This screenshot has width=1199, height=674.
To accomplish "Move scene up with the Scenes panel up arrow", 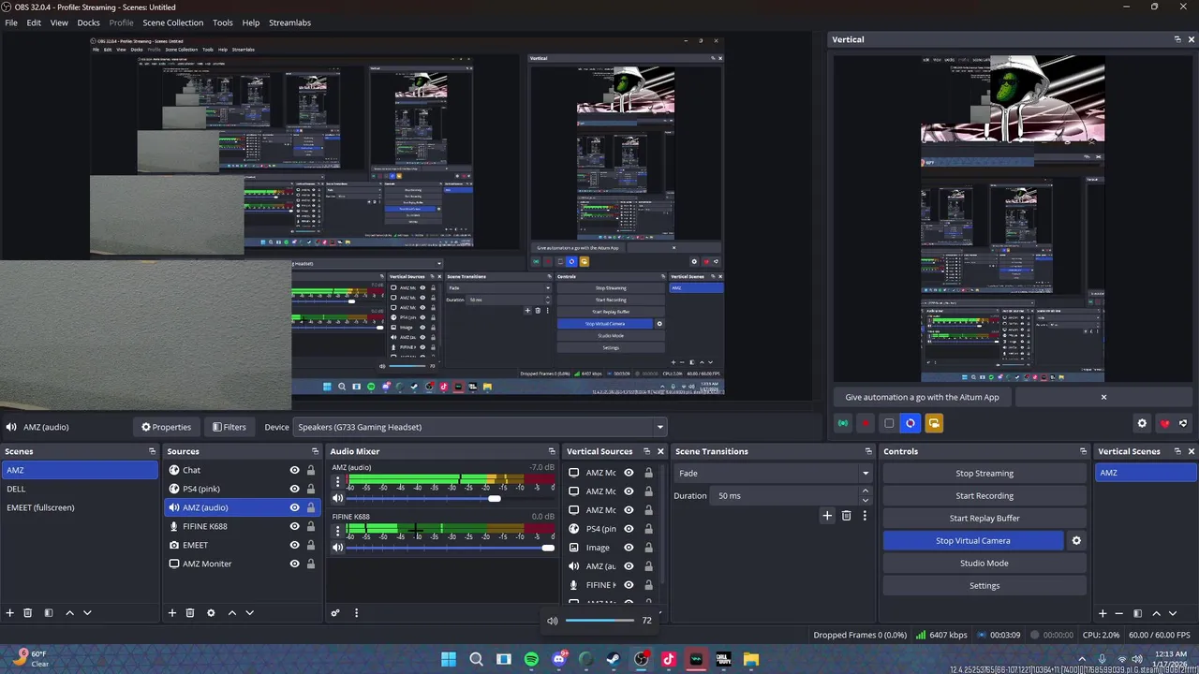I will point(69,613).
